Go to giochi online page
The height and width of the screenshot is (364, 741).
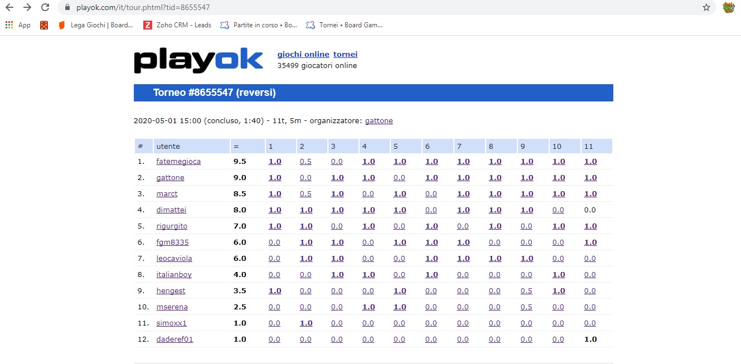303,55
